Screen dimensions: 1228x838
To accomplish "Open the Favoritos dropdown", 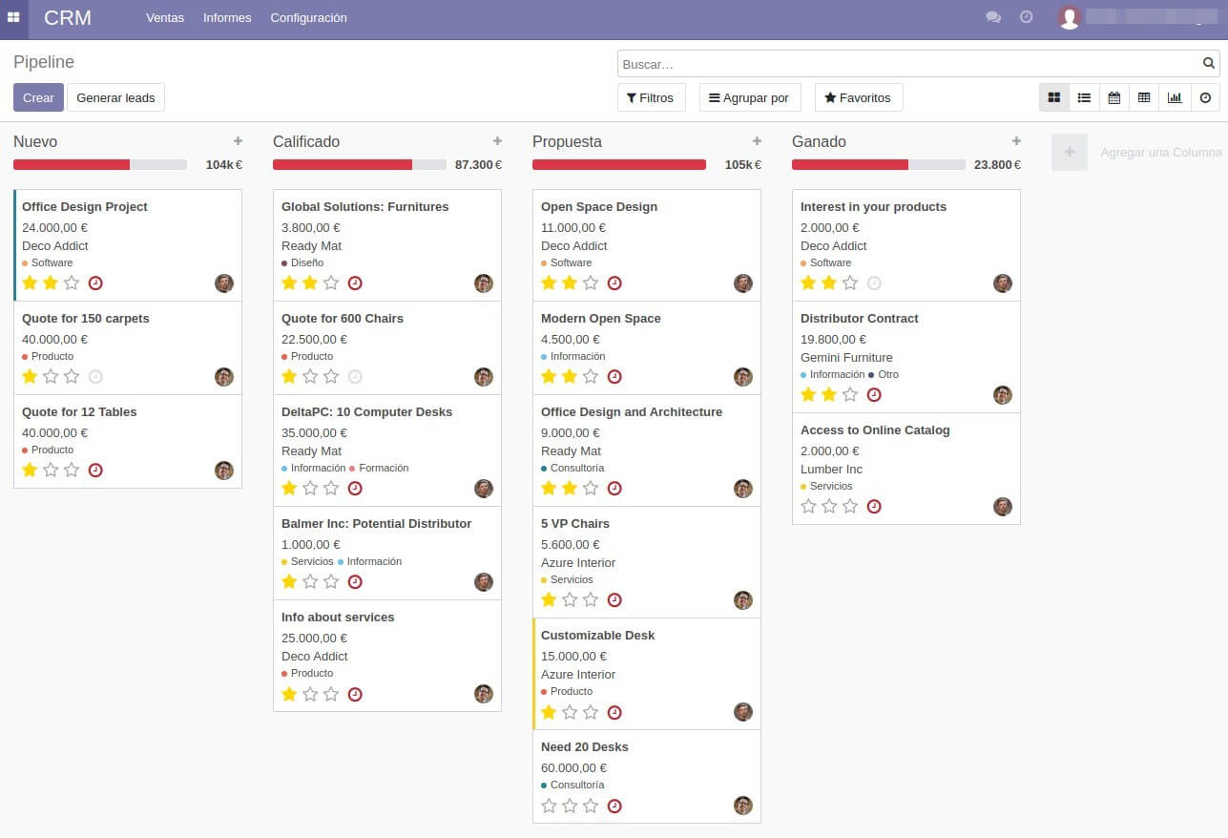I will click(857, 96).
